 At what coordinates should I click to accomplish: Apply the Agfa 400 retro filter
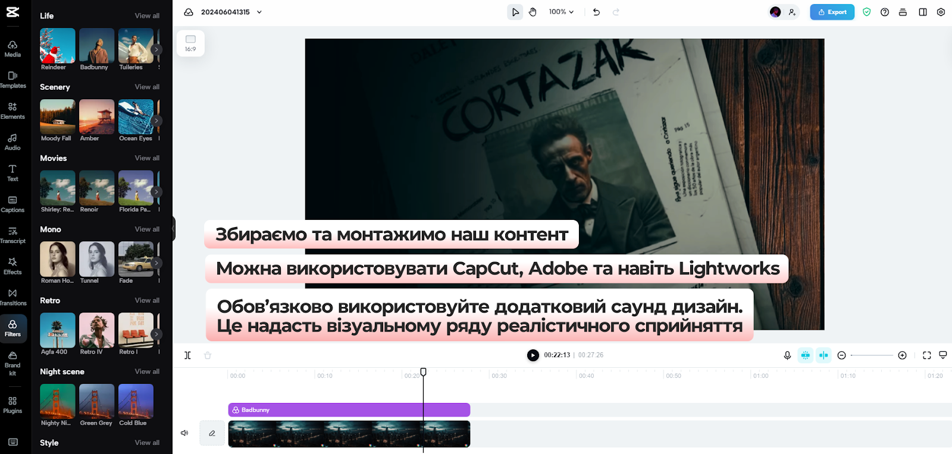point(58,330)
